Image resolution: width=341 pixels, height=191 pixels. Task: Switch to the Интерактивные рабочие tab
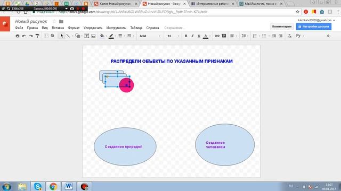coord(213,4)
